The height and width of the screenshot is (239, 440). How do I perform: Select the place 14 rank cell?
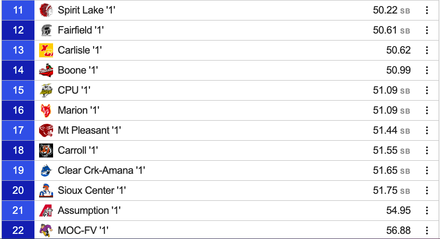[x=18, y=70]
